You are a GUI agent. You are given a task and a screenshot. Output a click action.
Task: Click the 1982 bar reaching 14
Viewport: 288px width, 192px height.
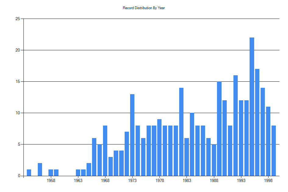[181, 132]
